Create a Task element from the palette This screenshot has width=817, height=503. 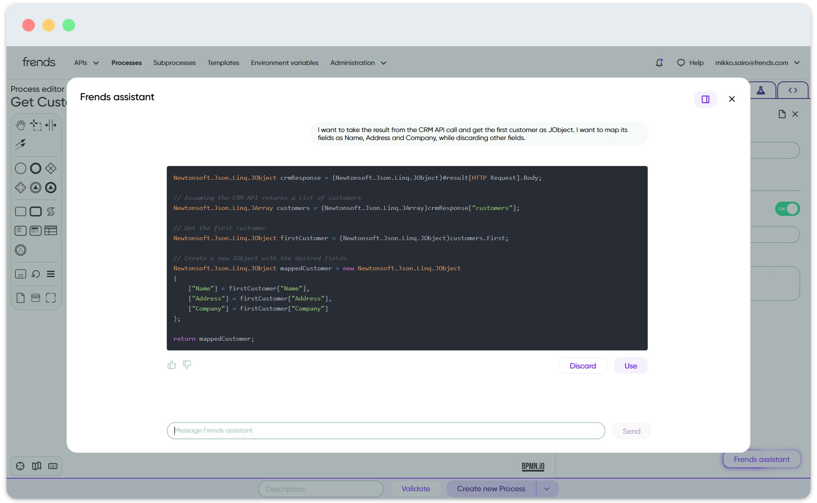(20, 211)
